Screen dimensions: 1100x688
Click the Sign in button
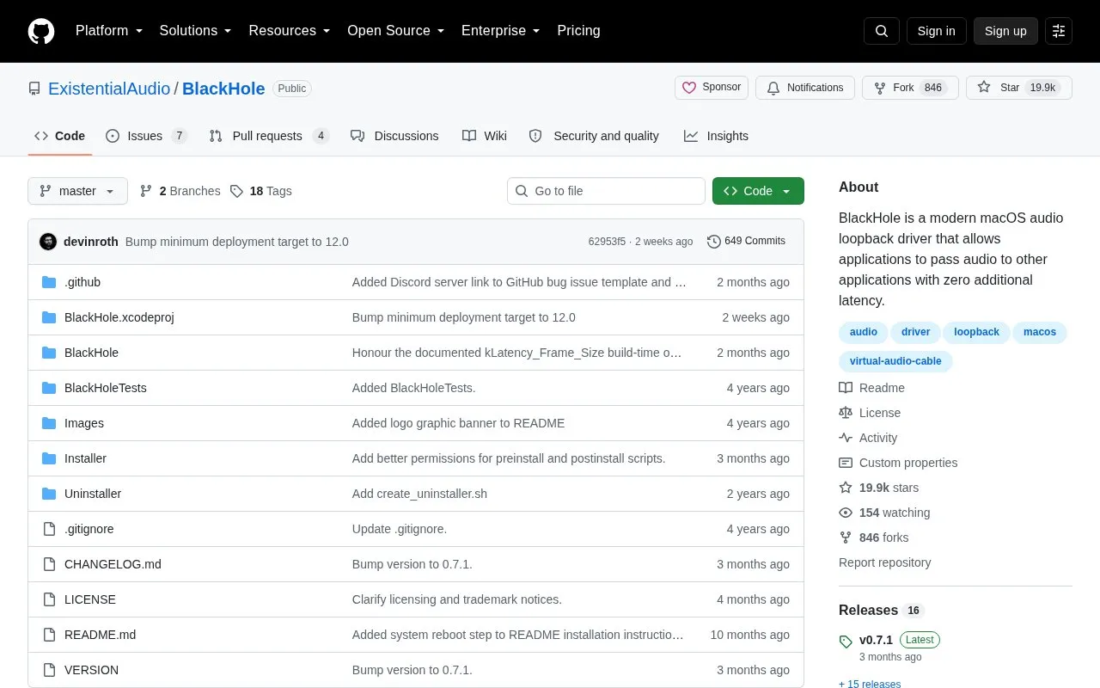[x=936, y=31]
